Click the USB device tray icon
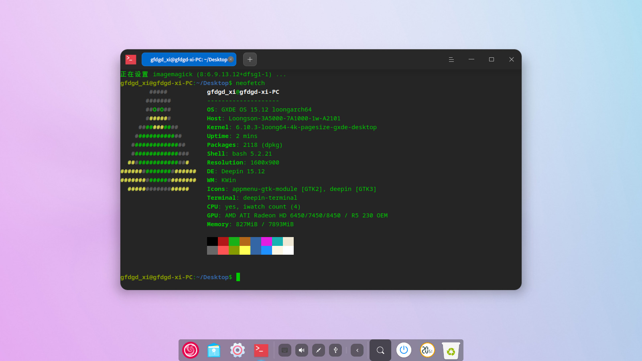 point(335,350)
